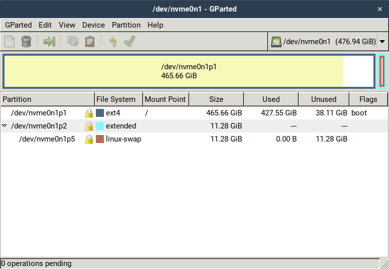389x269 pixels.
Task: Click the Undo last operation icon
Action: [113, 42]
